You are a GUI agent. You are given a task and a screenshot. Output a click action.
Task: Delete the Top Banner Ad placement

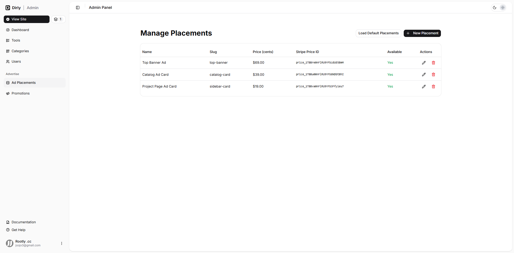(x=433, y=63)
